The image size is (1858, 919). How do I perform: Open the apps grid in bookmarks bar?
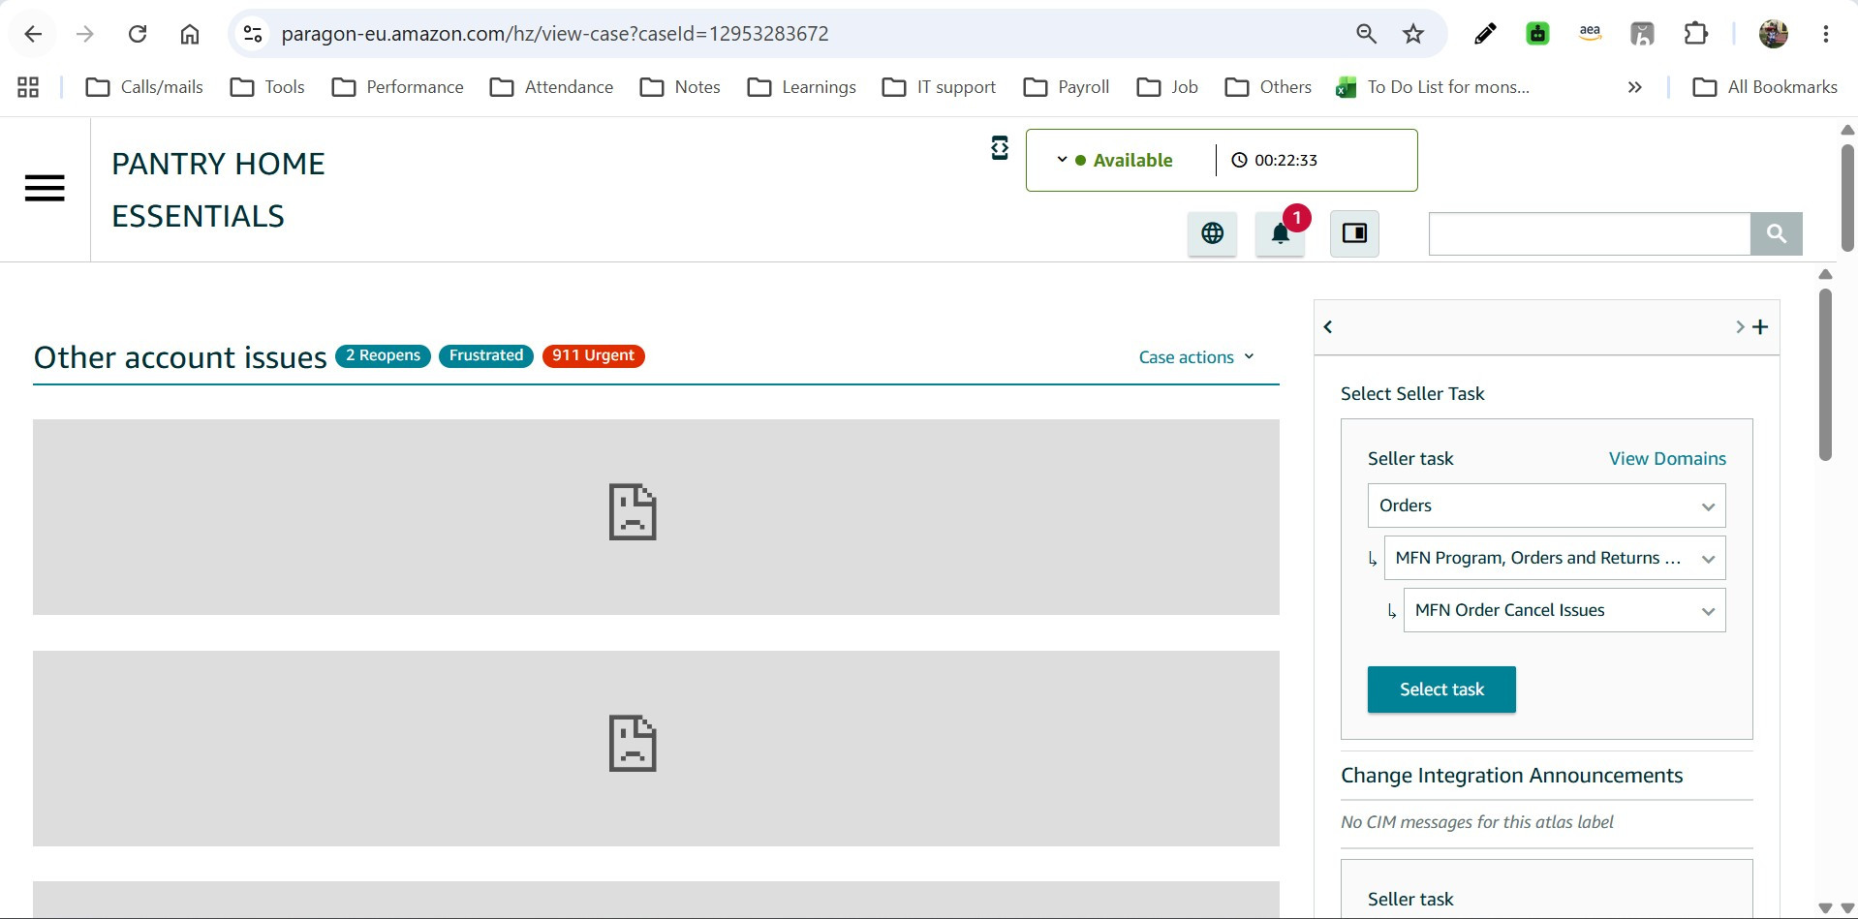(x=28, y=87)
